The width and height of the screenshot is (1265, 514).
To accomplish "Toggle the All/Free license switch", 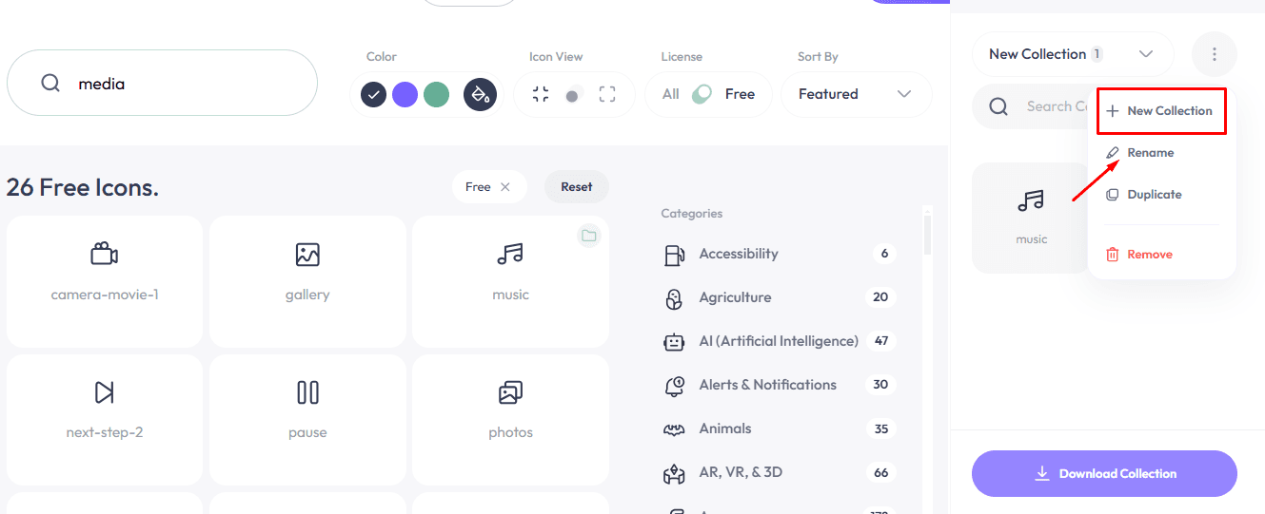I will (702, 94).
